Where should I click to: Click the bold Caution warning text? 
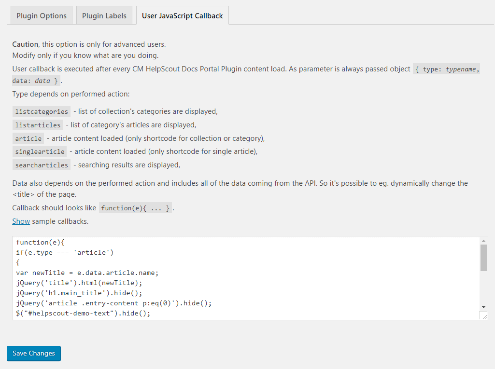(x=25, y=44)
